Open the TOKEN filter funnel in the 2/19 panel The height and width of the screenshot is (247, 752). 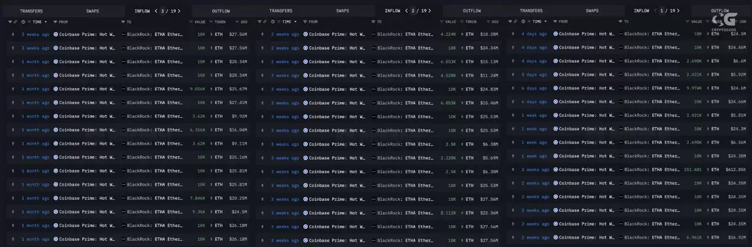[x=462, y=22]
